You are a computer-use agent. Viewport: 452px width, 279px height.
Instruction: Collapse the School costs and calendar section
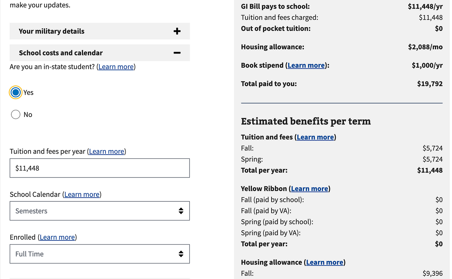61,53
